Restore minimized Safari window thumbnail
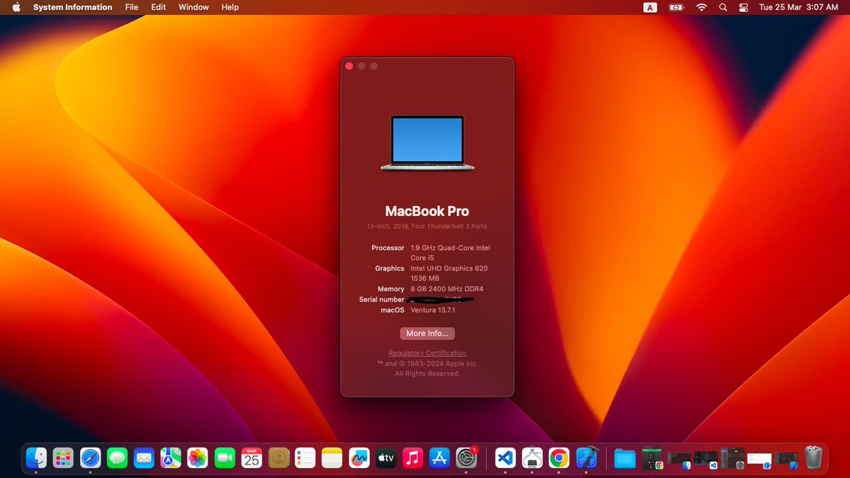 tap(759, 460)
